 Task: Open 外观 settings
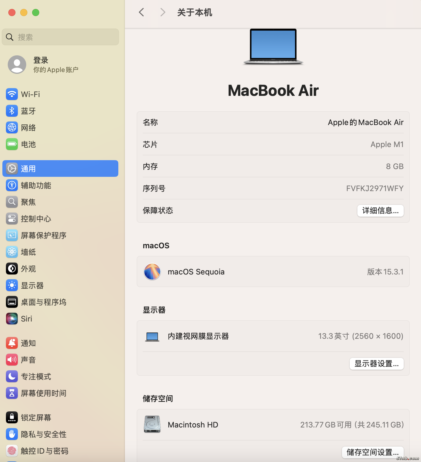pyautogui.click(x=28, y=269)
